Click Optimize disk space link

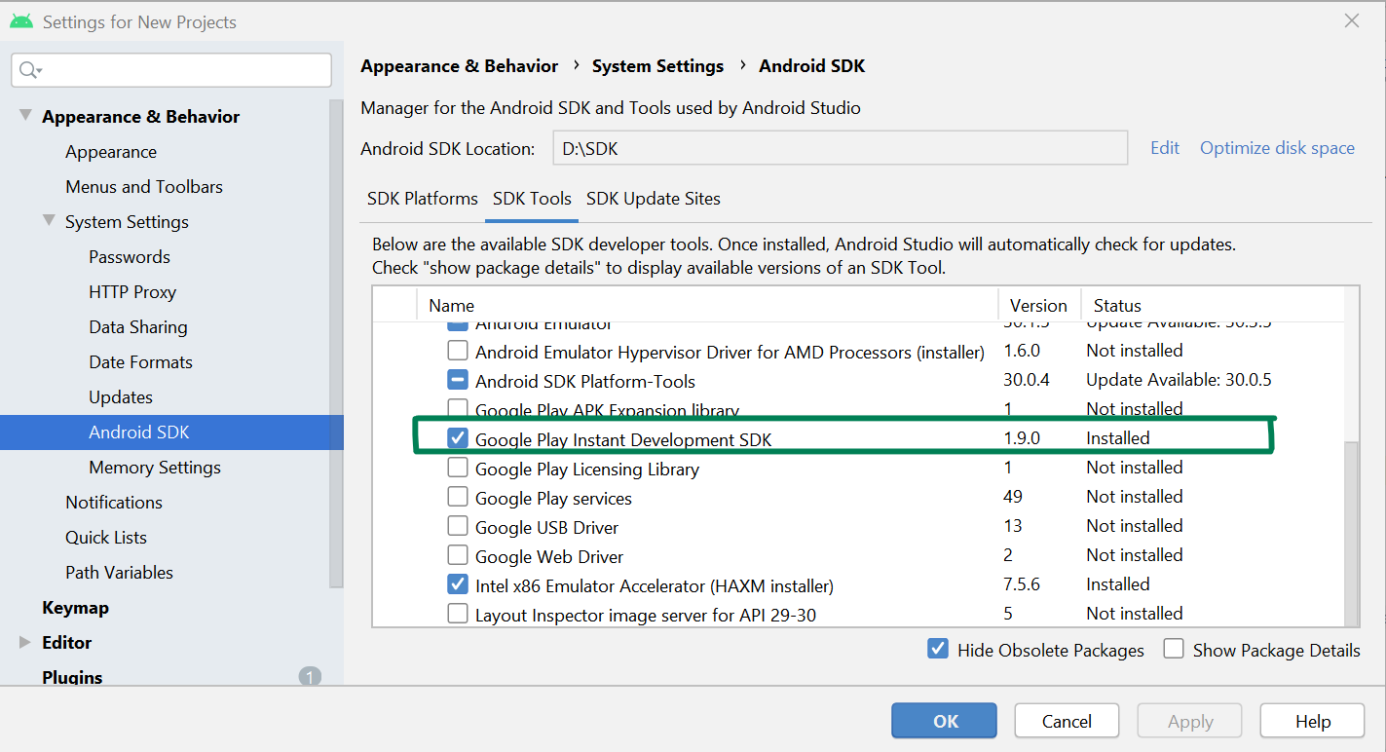[1277, 148]
